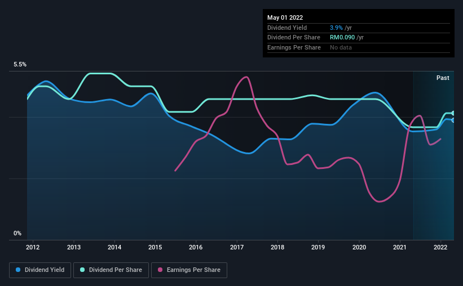Click the May 01 2022 tooltip date
463x286 pixels.
(x=285, y=17)
